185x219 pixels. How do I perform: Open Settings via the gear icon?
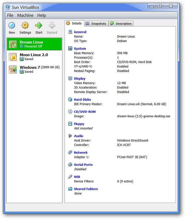coord(25,26)
